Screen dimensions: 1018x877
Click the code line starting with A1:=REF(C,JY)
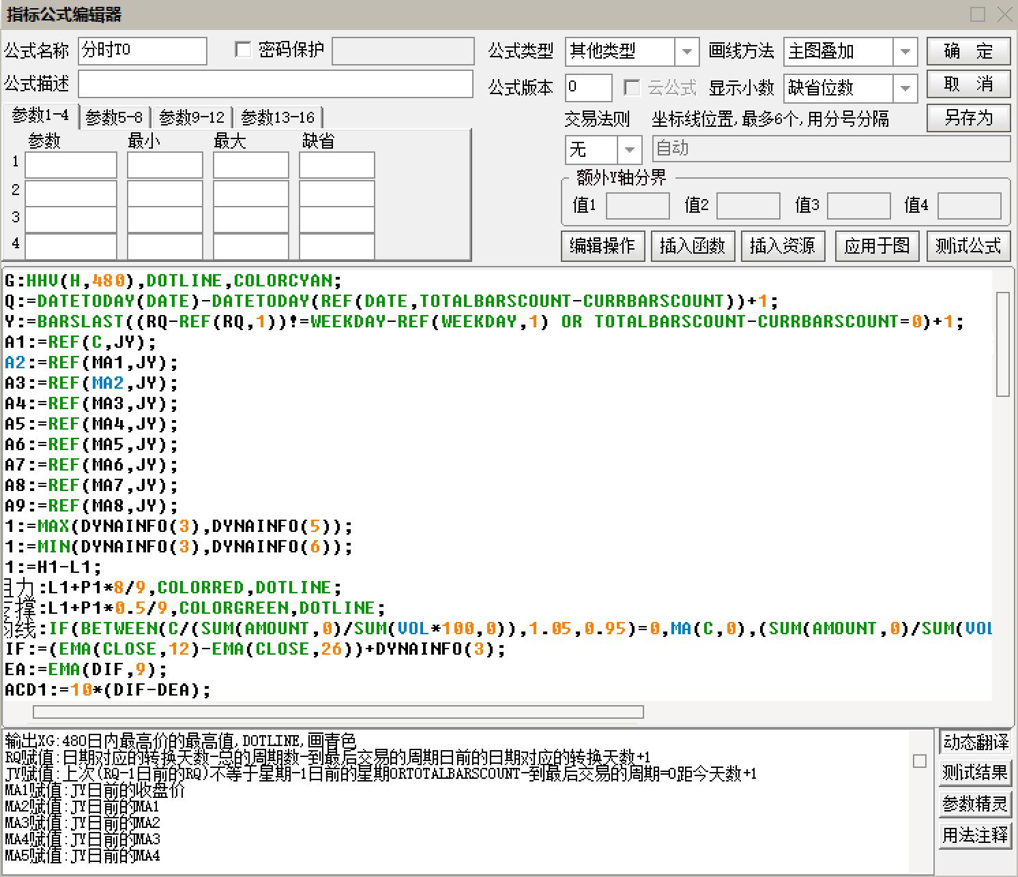point(81,342)
